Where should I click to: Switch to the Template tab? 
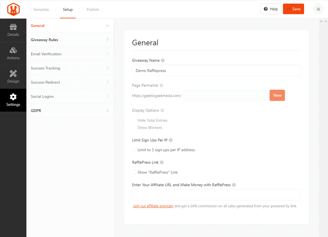click(41, 9)
